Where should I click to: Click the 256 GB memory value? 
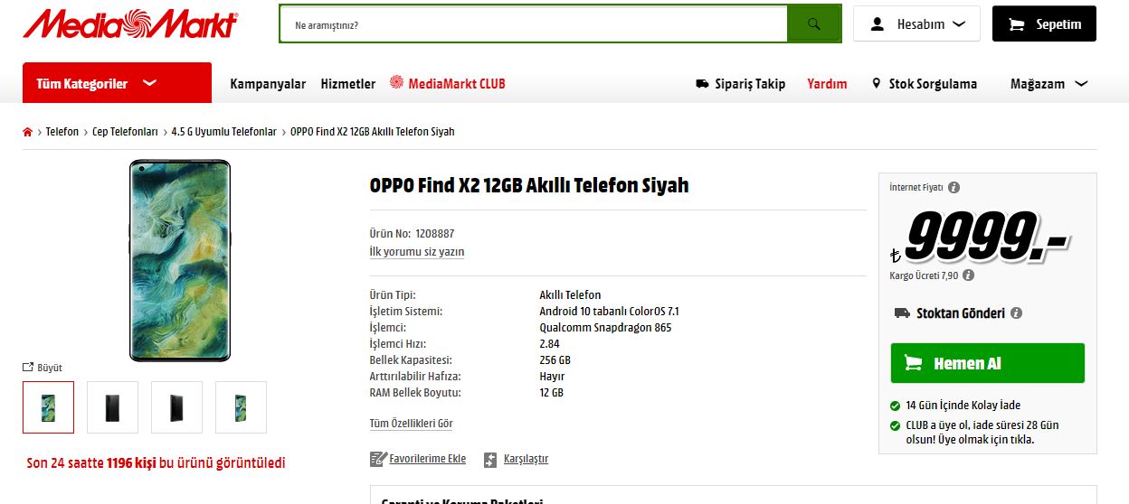tap(555, 360)
